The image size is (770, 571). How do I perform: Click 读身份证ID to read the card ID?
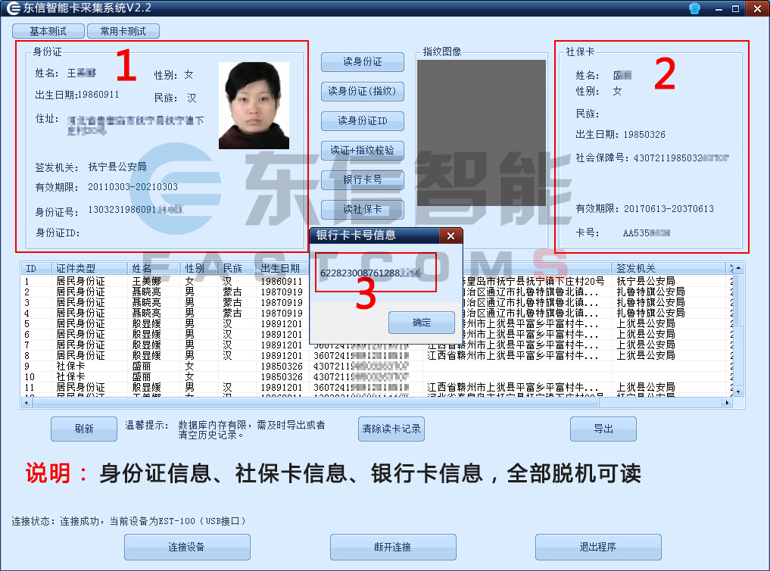tap(362, 121)
